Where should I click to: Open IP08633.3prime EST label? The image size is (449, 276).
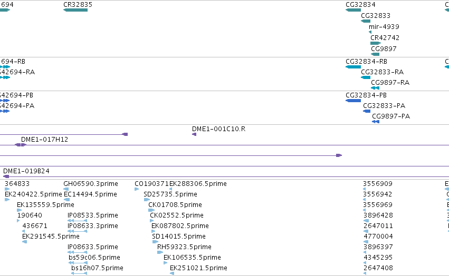coord(92,226)
